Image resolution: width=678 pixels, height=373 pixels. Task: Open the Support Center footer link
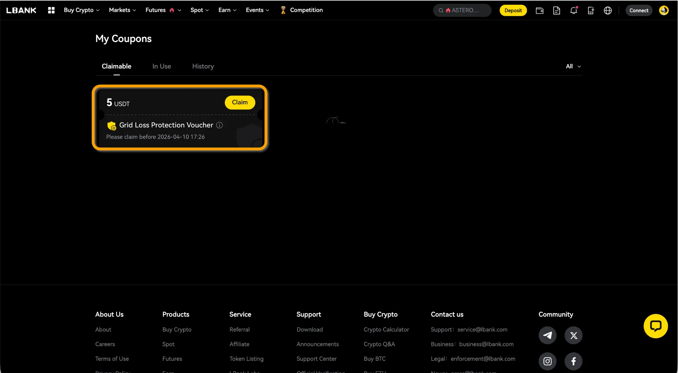[x=316, y=359]
